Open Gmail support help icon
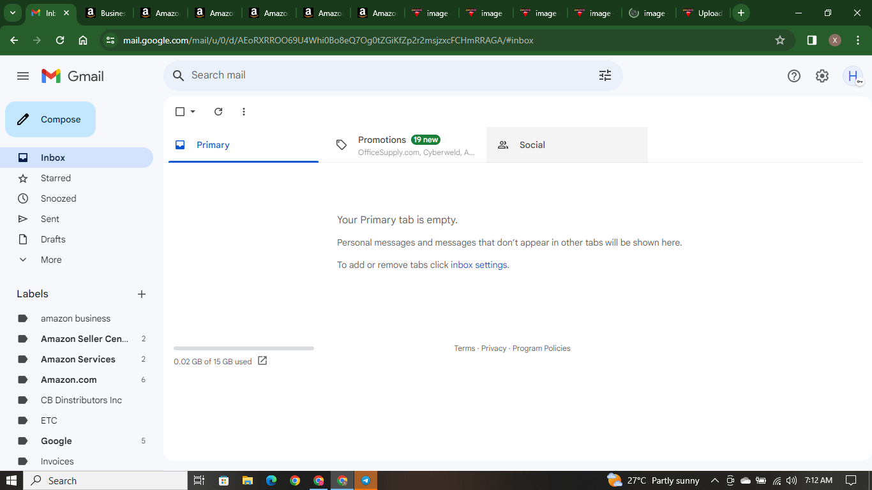The image size is (872, 490). pos(794,76)
